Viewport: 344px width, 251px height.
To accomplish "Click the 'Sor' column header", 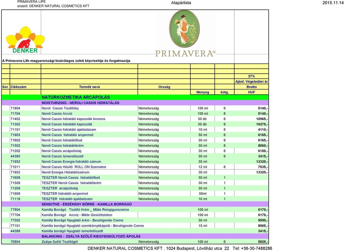I will 5,87.
